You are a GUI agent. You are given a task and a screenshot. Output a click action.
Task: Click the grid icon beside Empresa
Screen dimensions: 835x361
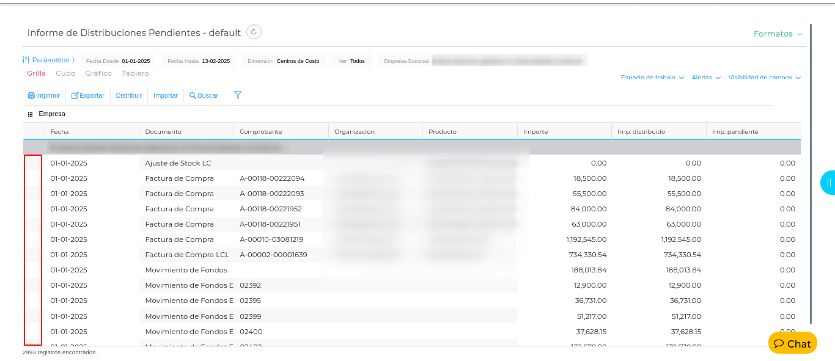[x=30, y=114]
